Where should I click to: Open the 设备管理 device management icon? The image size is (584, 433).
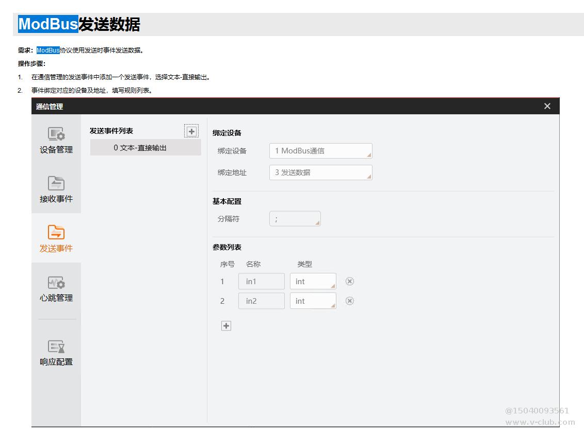[x=56, y=134]
